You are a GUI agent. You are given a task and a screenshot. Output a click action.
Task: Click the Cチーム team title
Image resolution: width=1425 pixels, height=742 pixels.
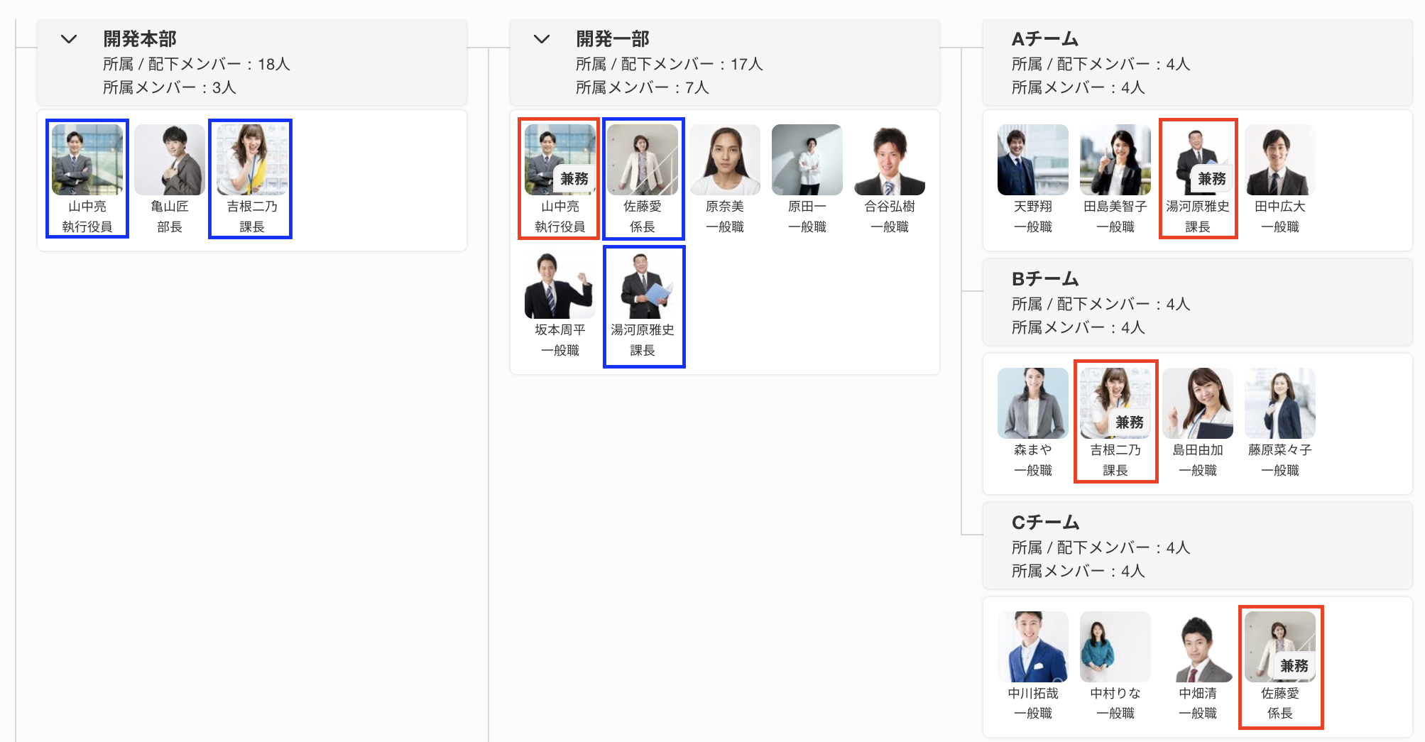[1045, 523]
